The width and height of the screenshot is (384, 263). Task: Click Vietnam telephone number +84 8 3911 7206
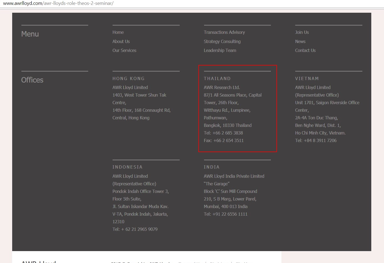[320, 140]
